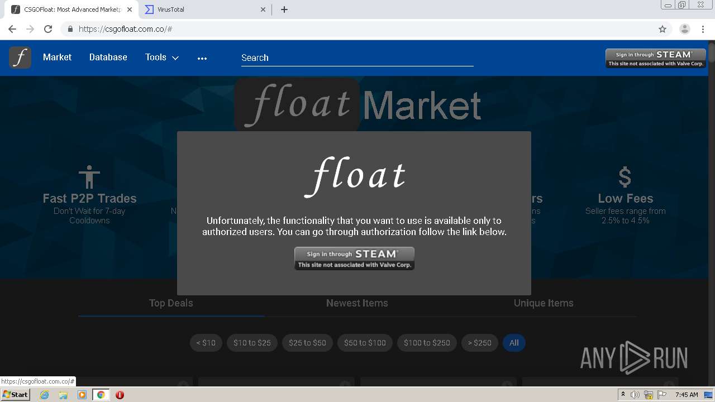The height and width of the screenshot is (402, 715).
Task: Open the Chrome three-dot menu
Action: pyautogui.click(x=703, y=29)
